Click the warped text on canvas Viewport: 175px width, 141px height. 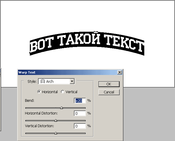click(87, 43)
